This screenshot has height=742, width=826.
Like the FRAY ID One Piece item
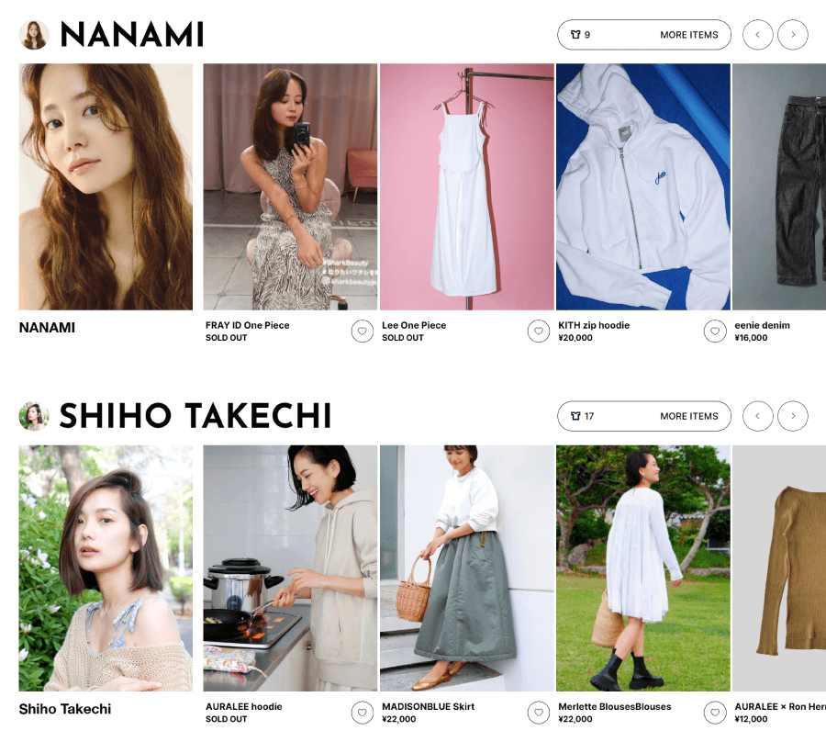tap(362, 331)
